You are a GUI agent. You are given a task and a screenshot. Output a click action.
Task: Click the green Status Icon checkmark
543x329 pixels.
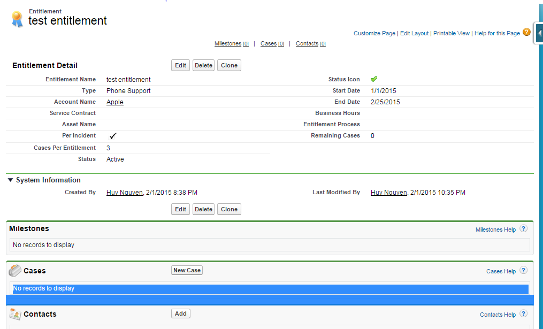[x=373, y=79]
